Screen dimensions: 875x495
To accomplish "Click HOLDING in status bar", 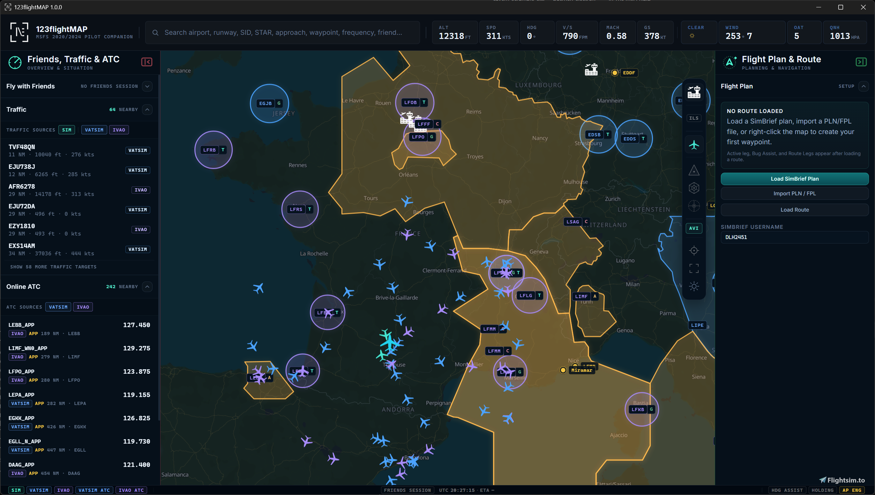I will (x=822, y=490).
